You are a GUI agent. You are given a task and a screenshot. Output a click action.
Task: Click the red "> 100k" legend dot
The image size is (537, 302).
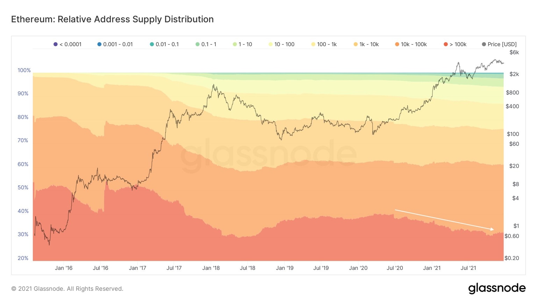(x=446, y=44)
